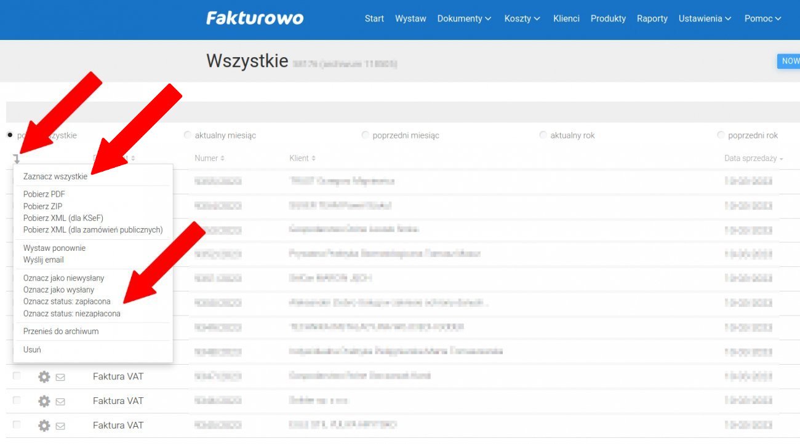Click the envelope icon on the first visible Faktura VAT row
Screen dimensions: 800x444
60,377
